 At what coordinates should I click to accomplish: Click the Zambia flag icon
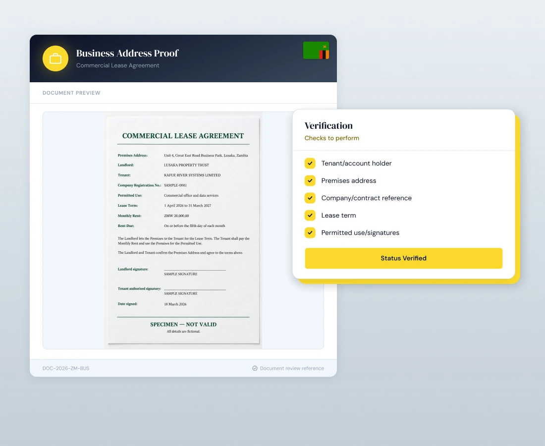(316, 51)
